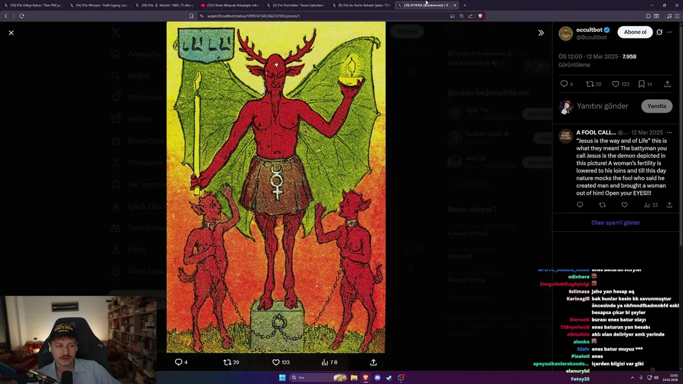
Task: Open Steam from taskbar
Action: 389,378
